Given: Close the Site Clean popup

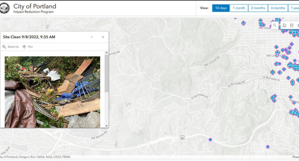Looking at the screenshot, I should 103,37.
